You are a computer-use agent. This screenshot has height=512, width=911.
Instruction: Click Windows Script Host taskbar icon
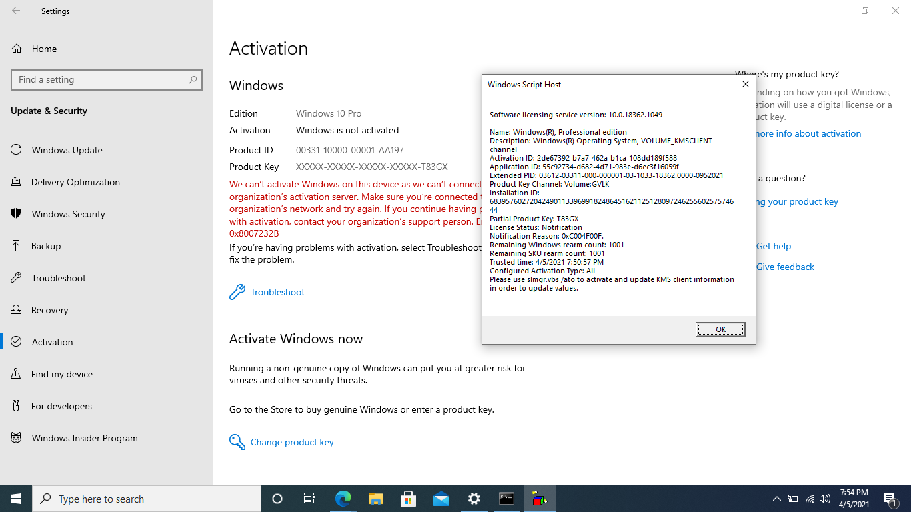coord(539,499)
